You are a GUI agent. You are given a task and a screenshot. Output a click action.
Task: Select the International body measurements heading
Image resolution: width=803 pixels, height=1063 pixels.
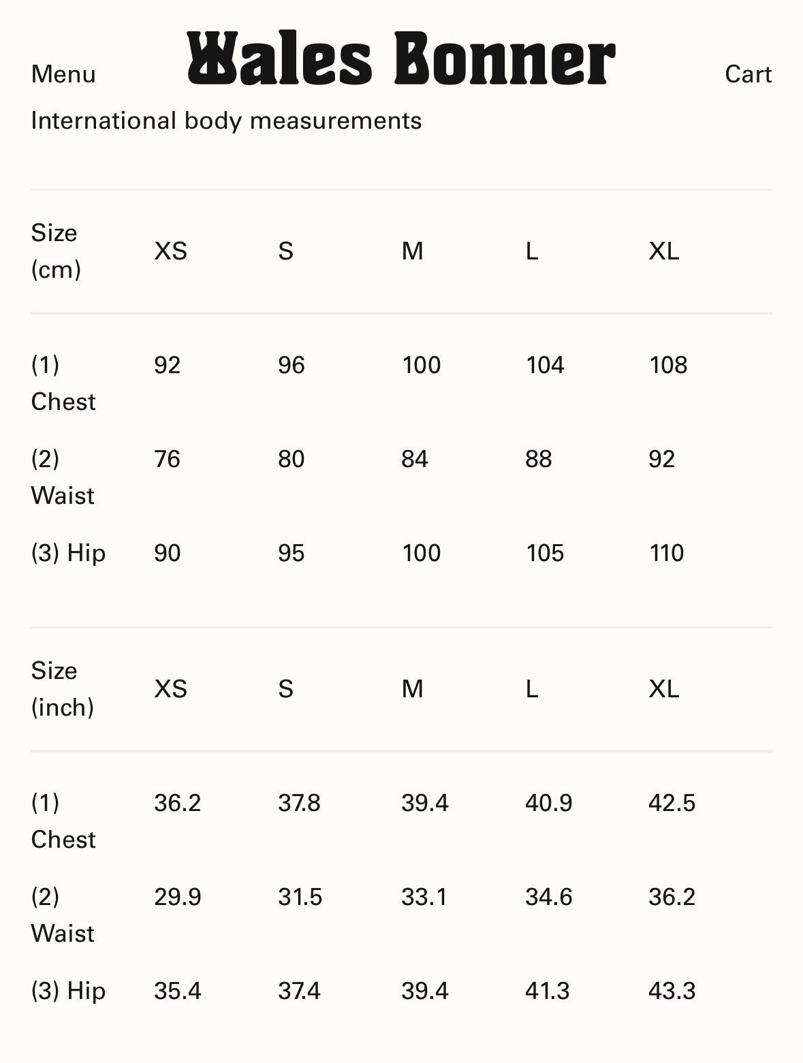pyautogui.click(x=226, y=121)
